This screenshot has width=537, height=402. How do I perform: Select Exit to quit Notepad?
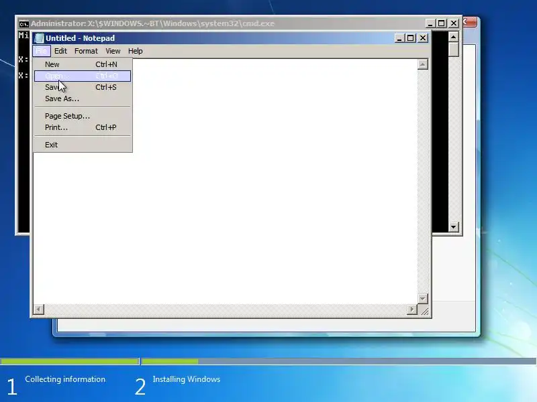(x=83, y=145)
